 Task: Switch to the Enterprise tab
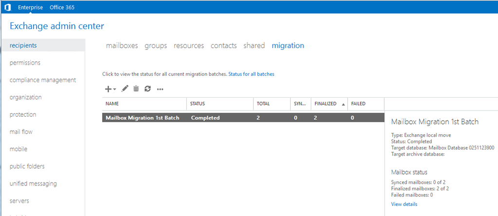(x=31, y=7)
